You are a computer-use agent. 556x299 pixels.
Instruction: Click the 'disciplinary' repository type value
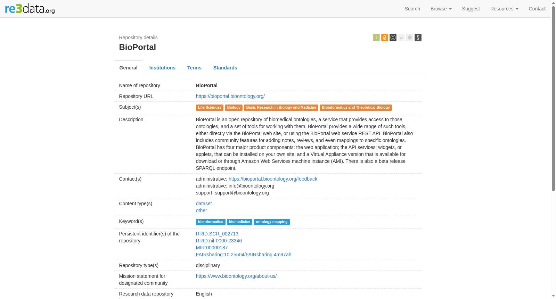(208, 265)
